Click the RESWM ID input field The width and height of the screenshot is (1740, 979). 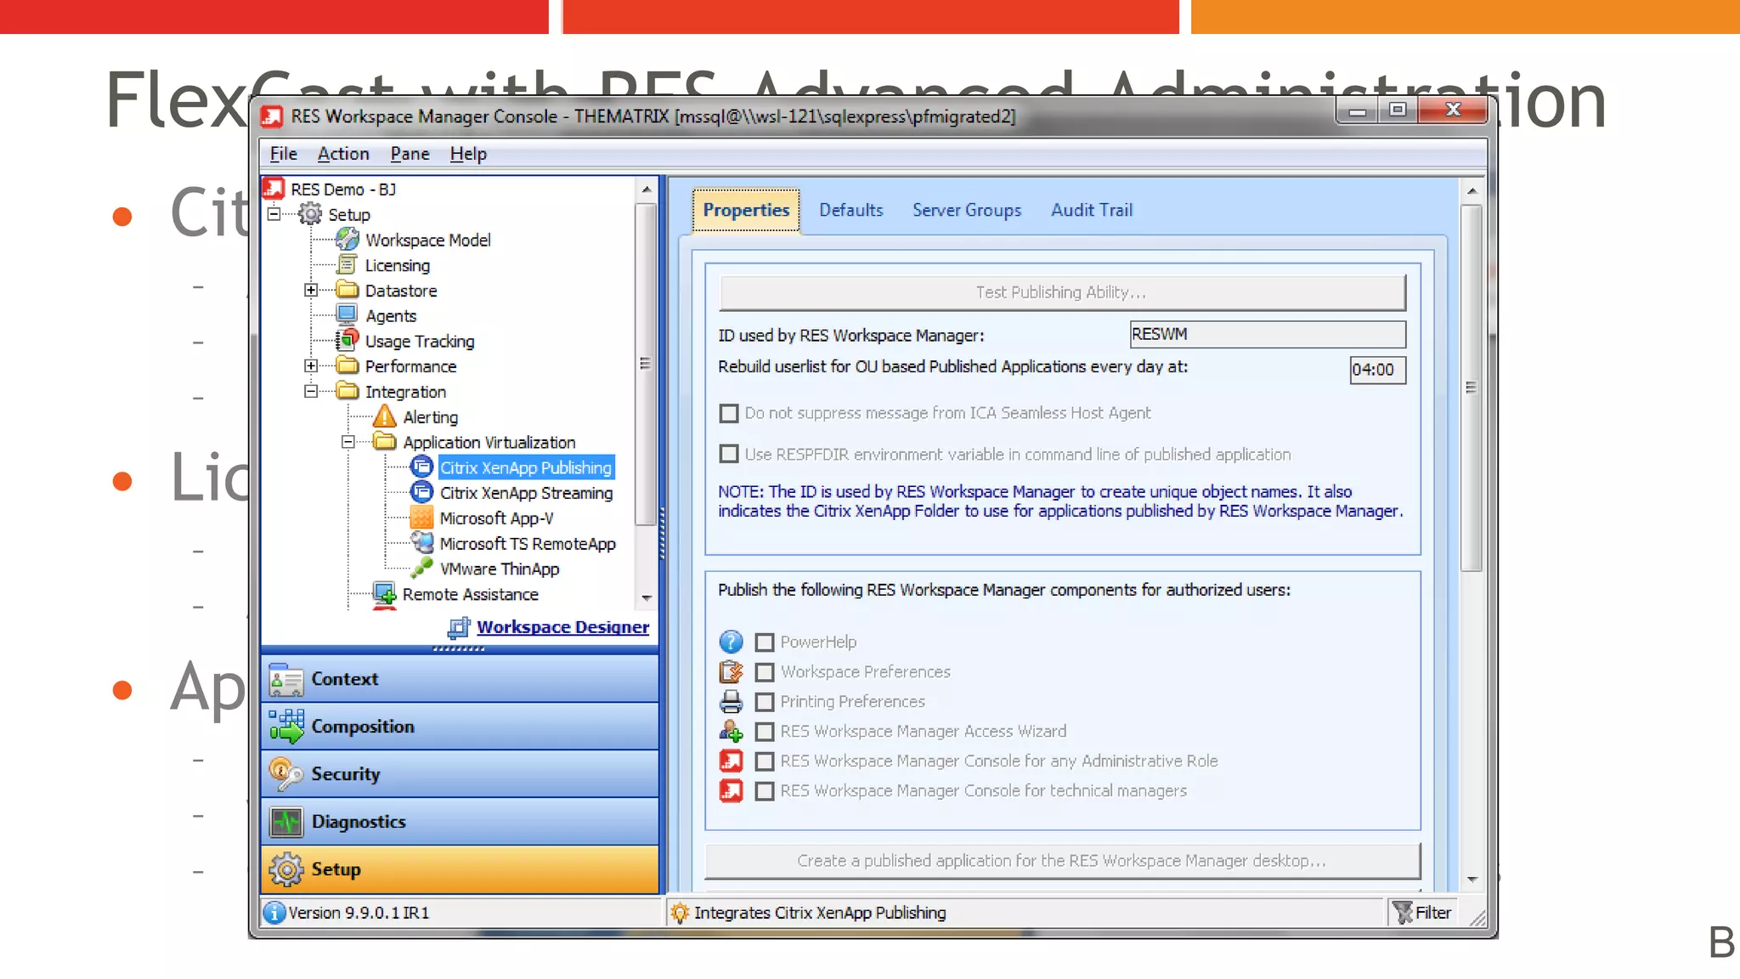pyautogui.click(x=1268, y=334)
